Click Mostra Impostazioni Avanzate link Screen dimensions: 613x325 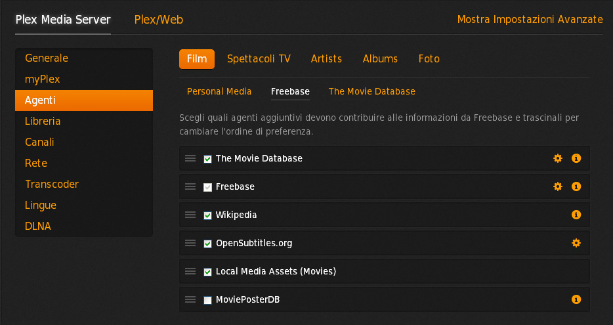point(530,20)
